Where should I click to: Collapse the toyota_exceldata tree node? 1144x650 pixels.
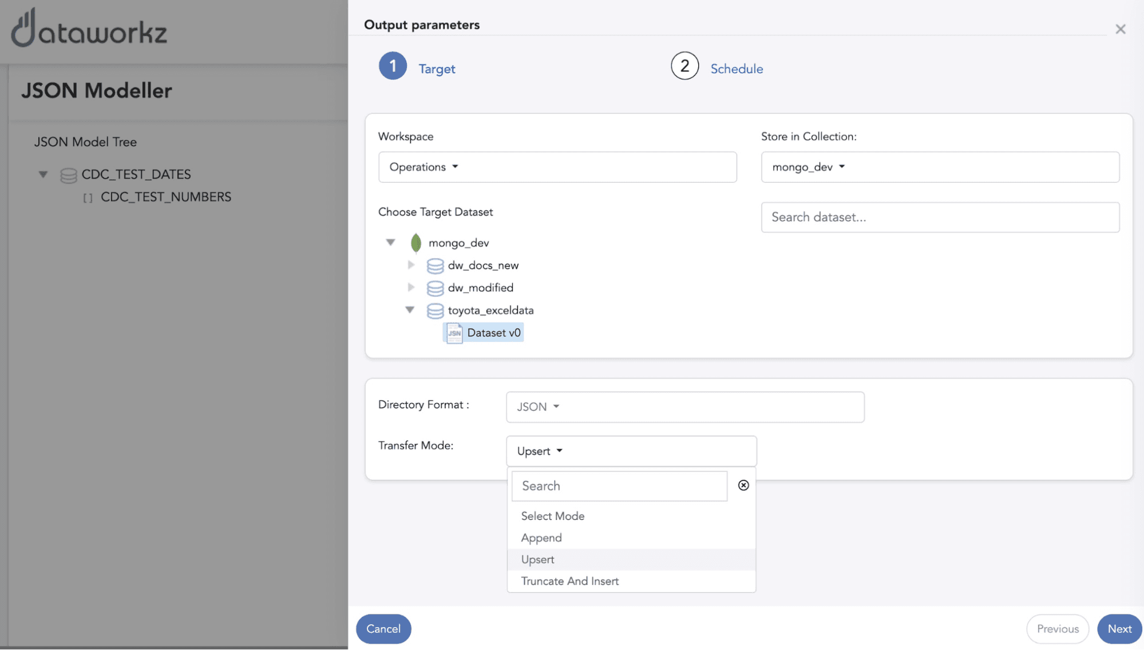[x=410, y=310]
